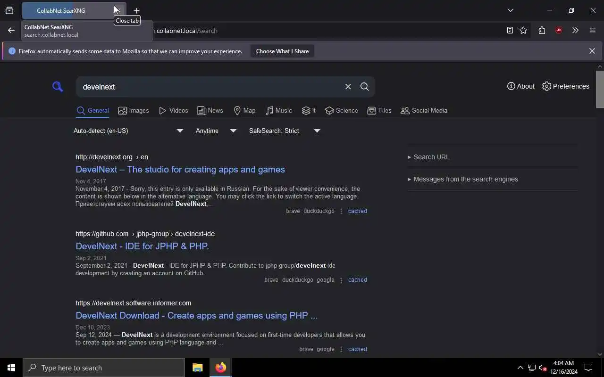Screen dimensions: 604x377
Task: Click the Choose What I Share button
Action: point(282,51)
